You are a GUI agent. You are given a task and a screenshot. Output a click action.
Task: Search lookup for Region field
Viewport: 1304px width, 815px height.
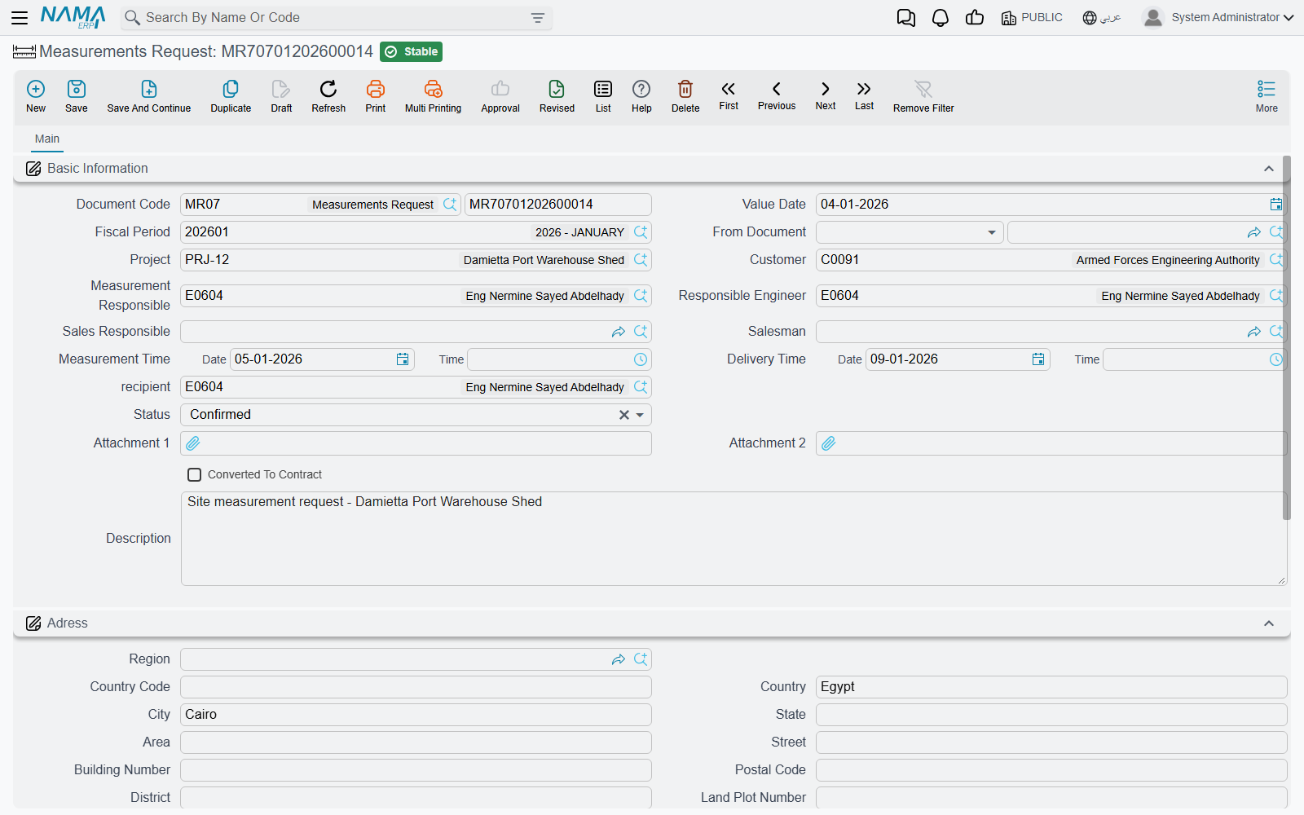click(641, 659)
